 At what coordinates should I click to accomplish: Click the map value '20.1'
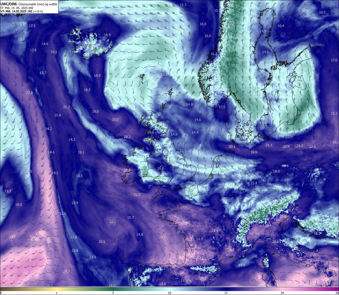(232, 147)
